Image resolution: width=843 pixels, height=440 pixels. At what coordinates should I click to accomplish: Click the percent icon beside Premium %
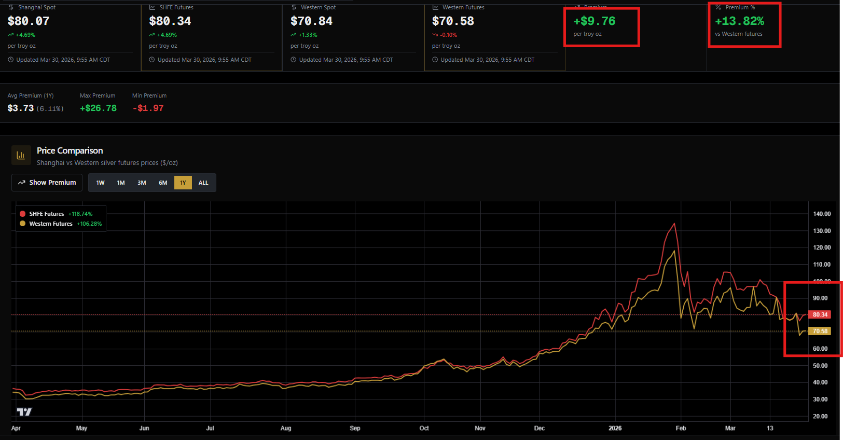click(x=718, y=7)
